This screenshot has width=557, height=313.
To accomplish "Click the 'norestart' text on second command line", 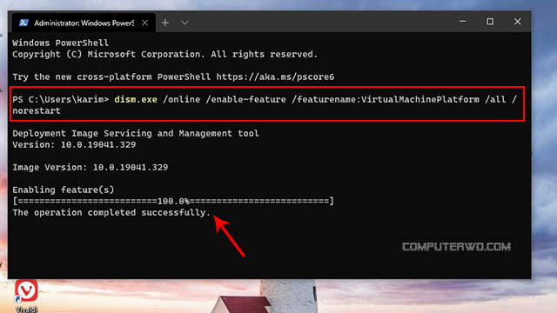I will [37, 110].
